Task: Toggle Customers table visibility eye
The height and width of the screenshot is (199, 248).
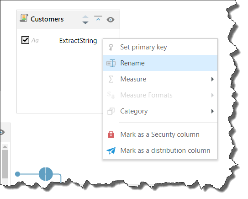Action: coord(111,20)
